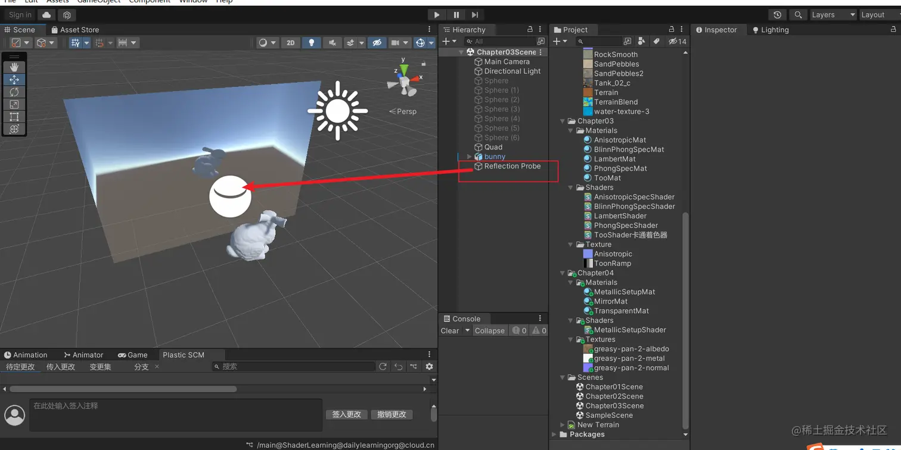The height and width of the screenshot is (450, 901).
Task: Click the cloud services icon
Action: click(x=46, y=15)
